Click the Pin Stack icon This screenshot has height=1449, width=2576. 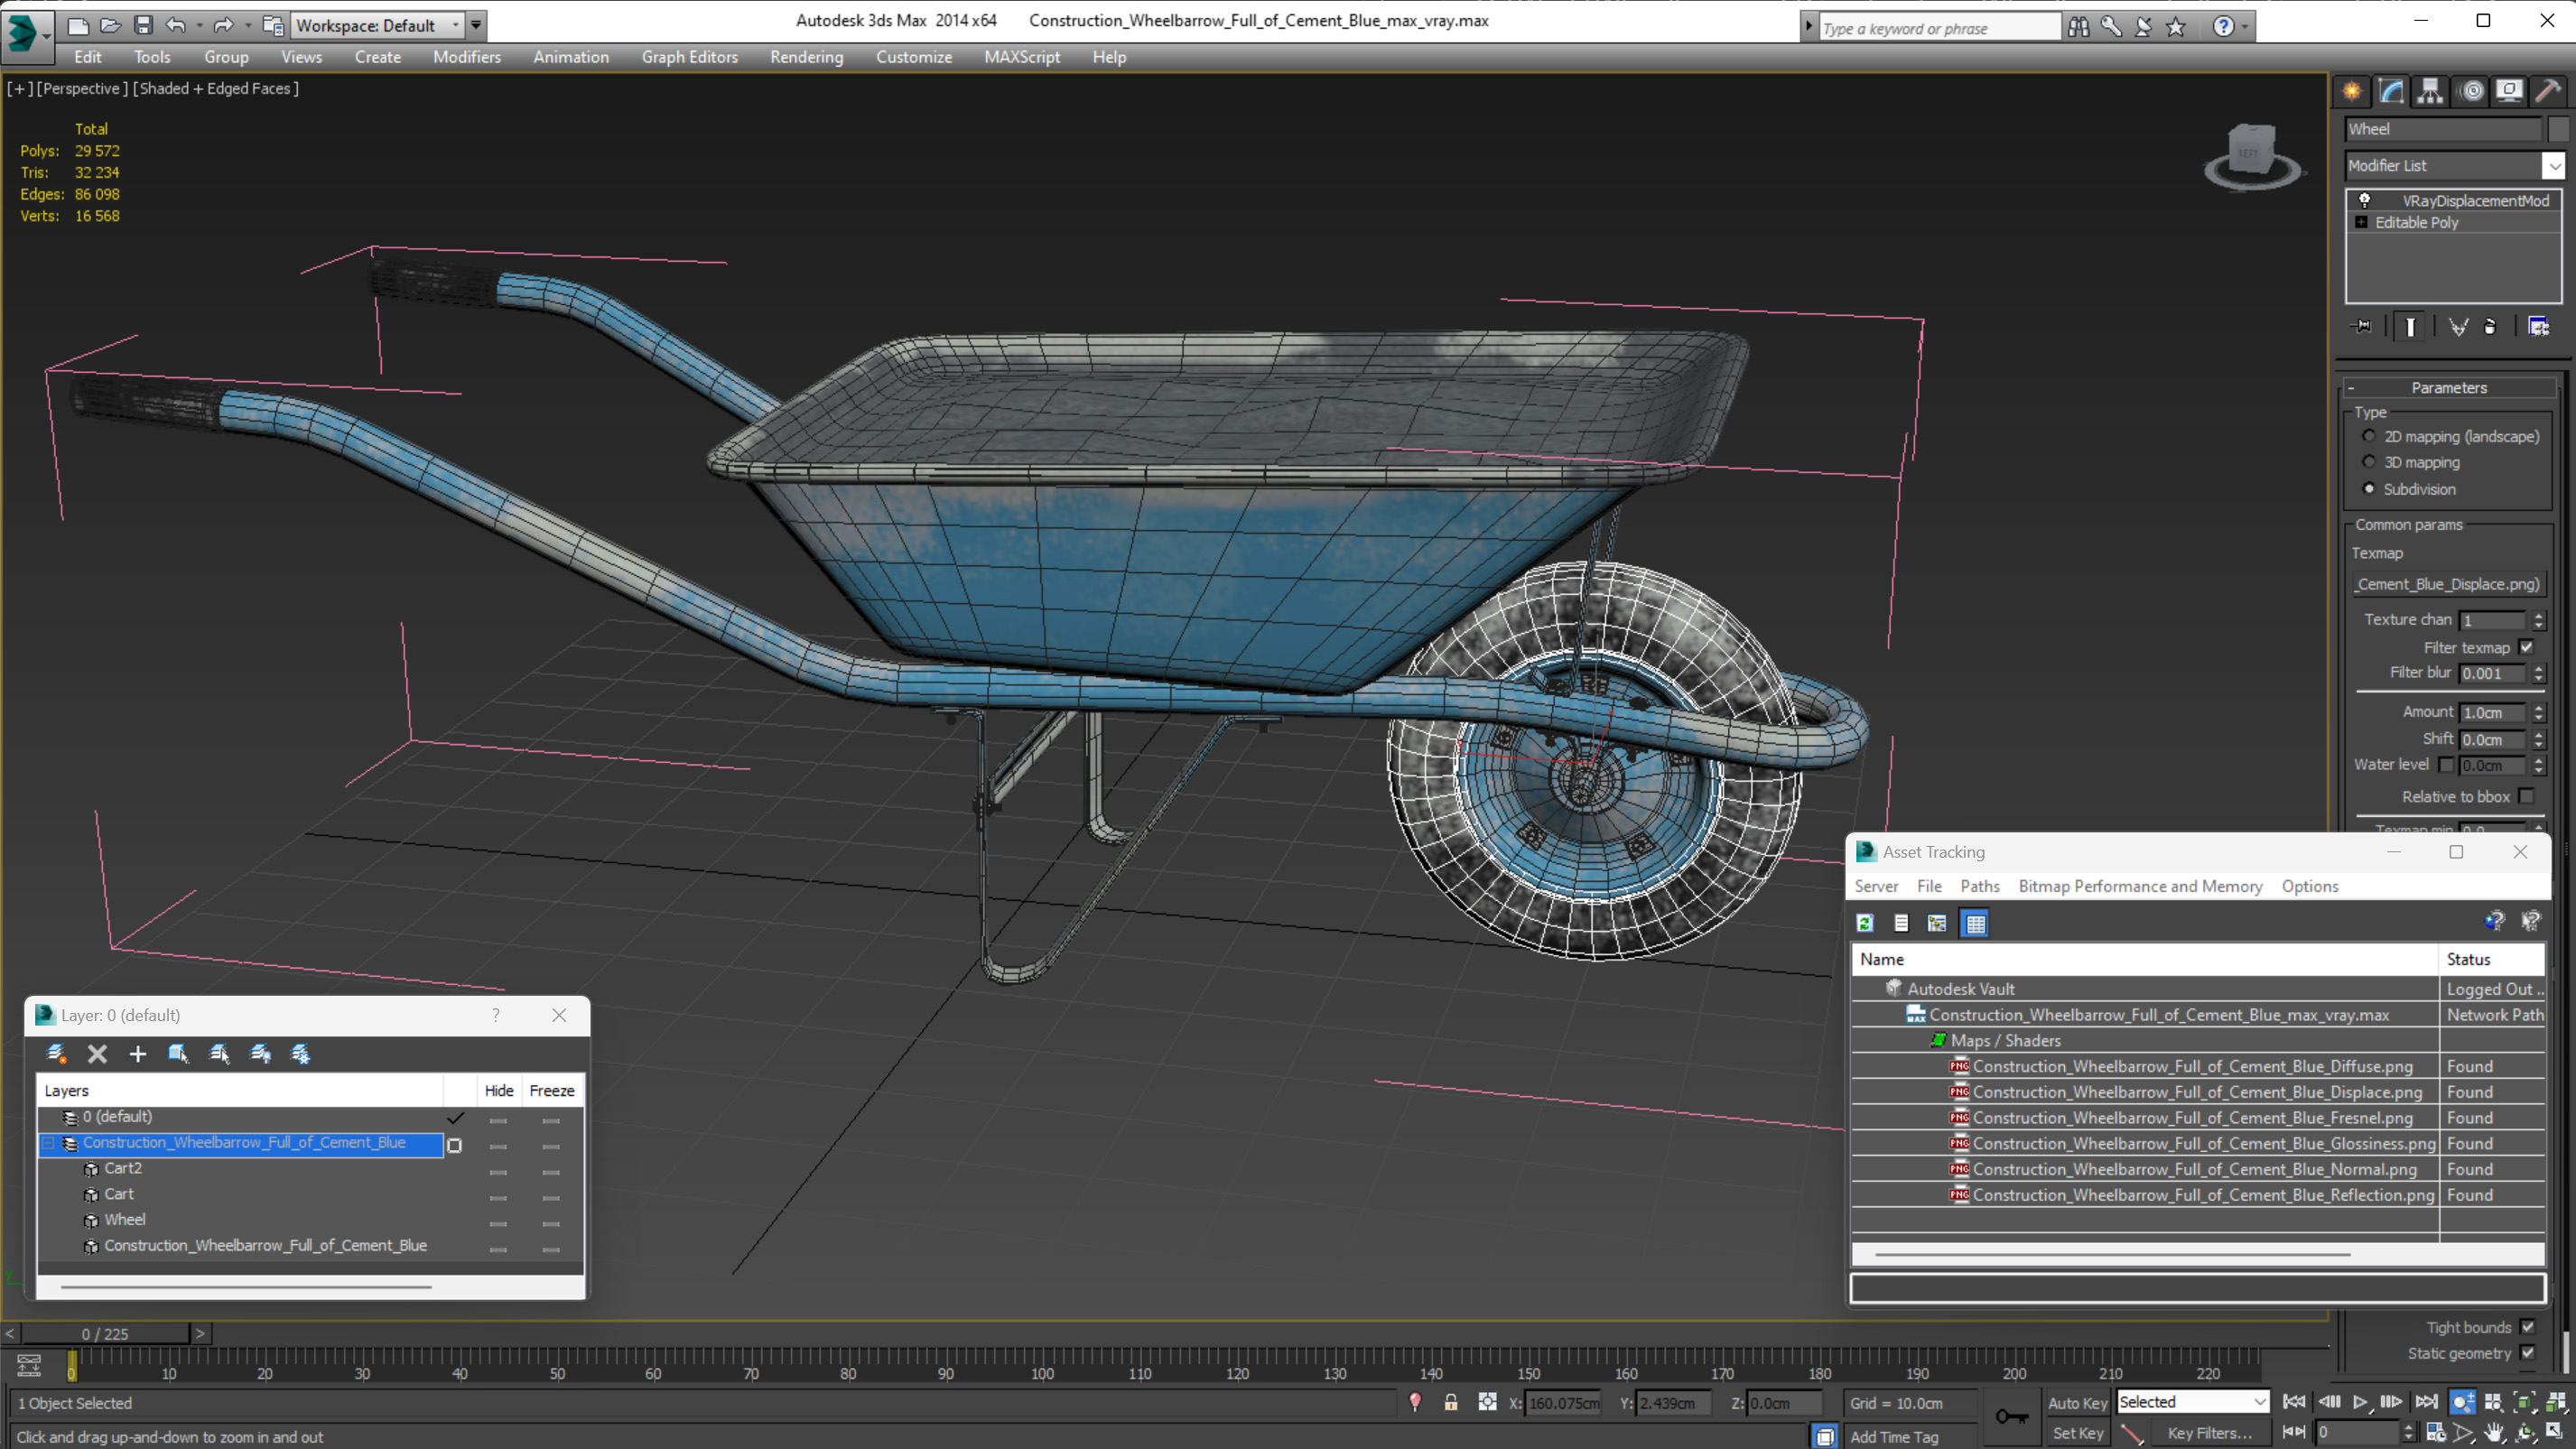click(x=2362, y=326)
